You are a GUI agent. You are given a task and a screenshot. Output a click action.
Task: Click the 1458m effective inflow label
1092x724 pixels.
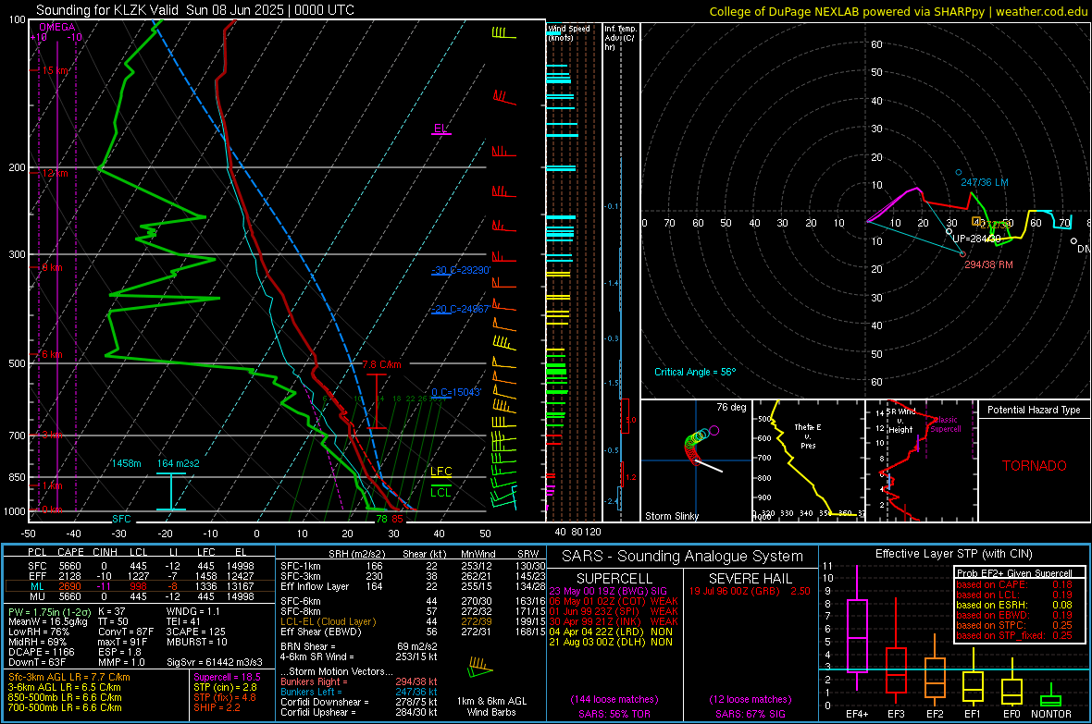(126, 463)
